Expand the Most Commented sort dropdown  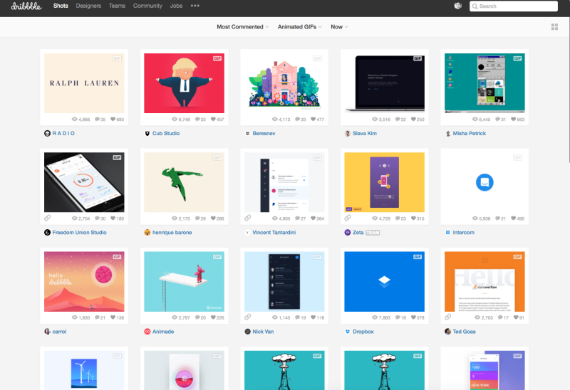[242, 27]
